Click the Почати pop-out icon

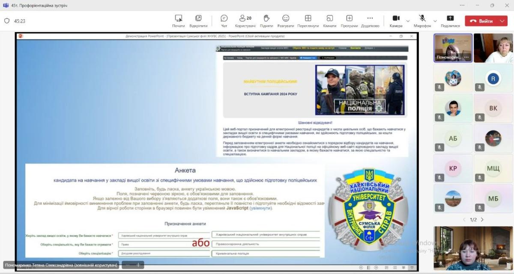(179, 18)
